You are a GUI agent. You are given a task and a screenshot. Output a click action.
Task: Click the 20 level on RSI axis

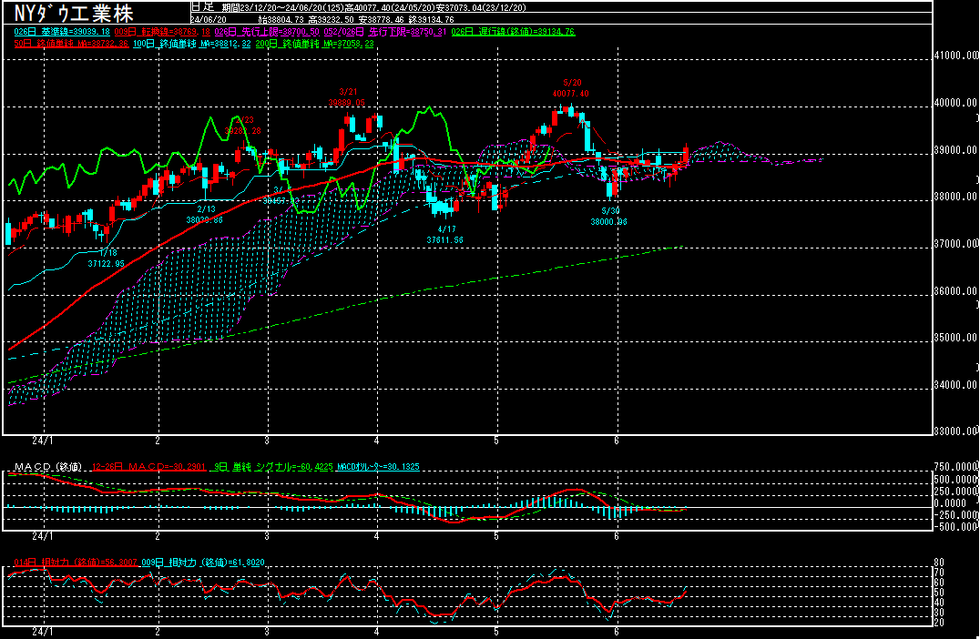tap(939, 622)
